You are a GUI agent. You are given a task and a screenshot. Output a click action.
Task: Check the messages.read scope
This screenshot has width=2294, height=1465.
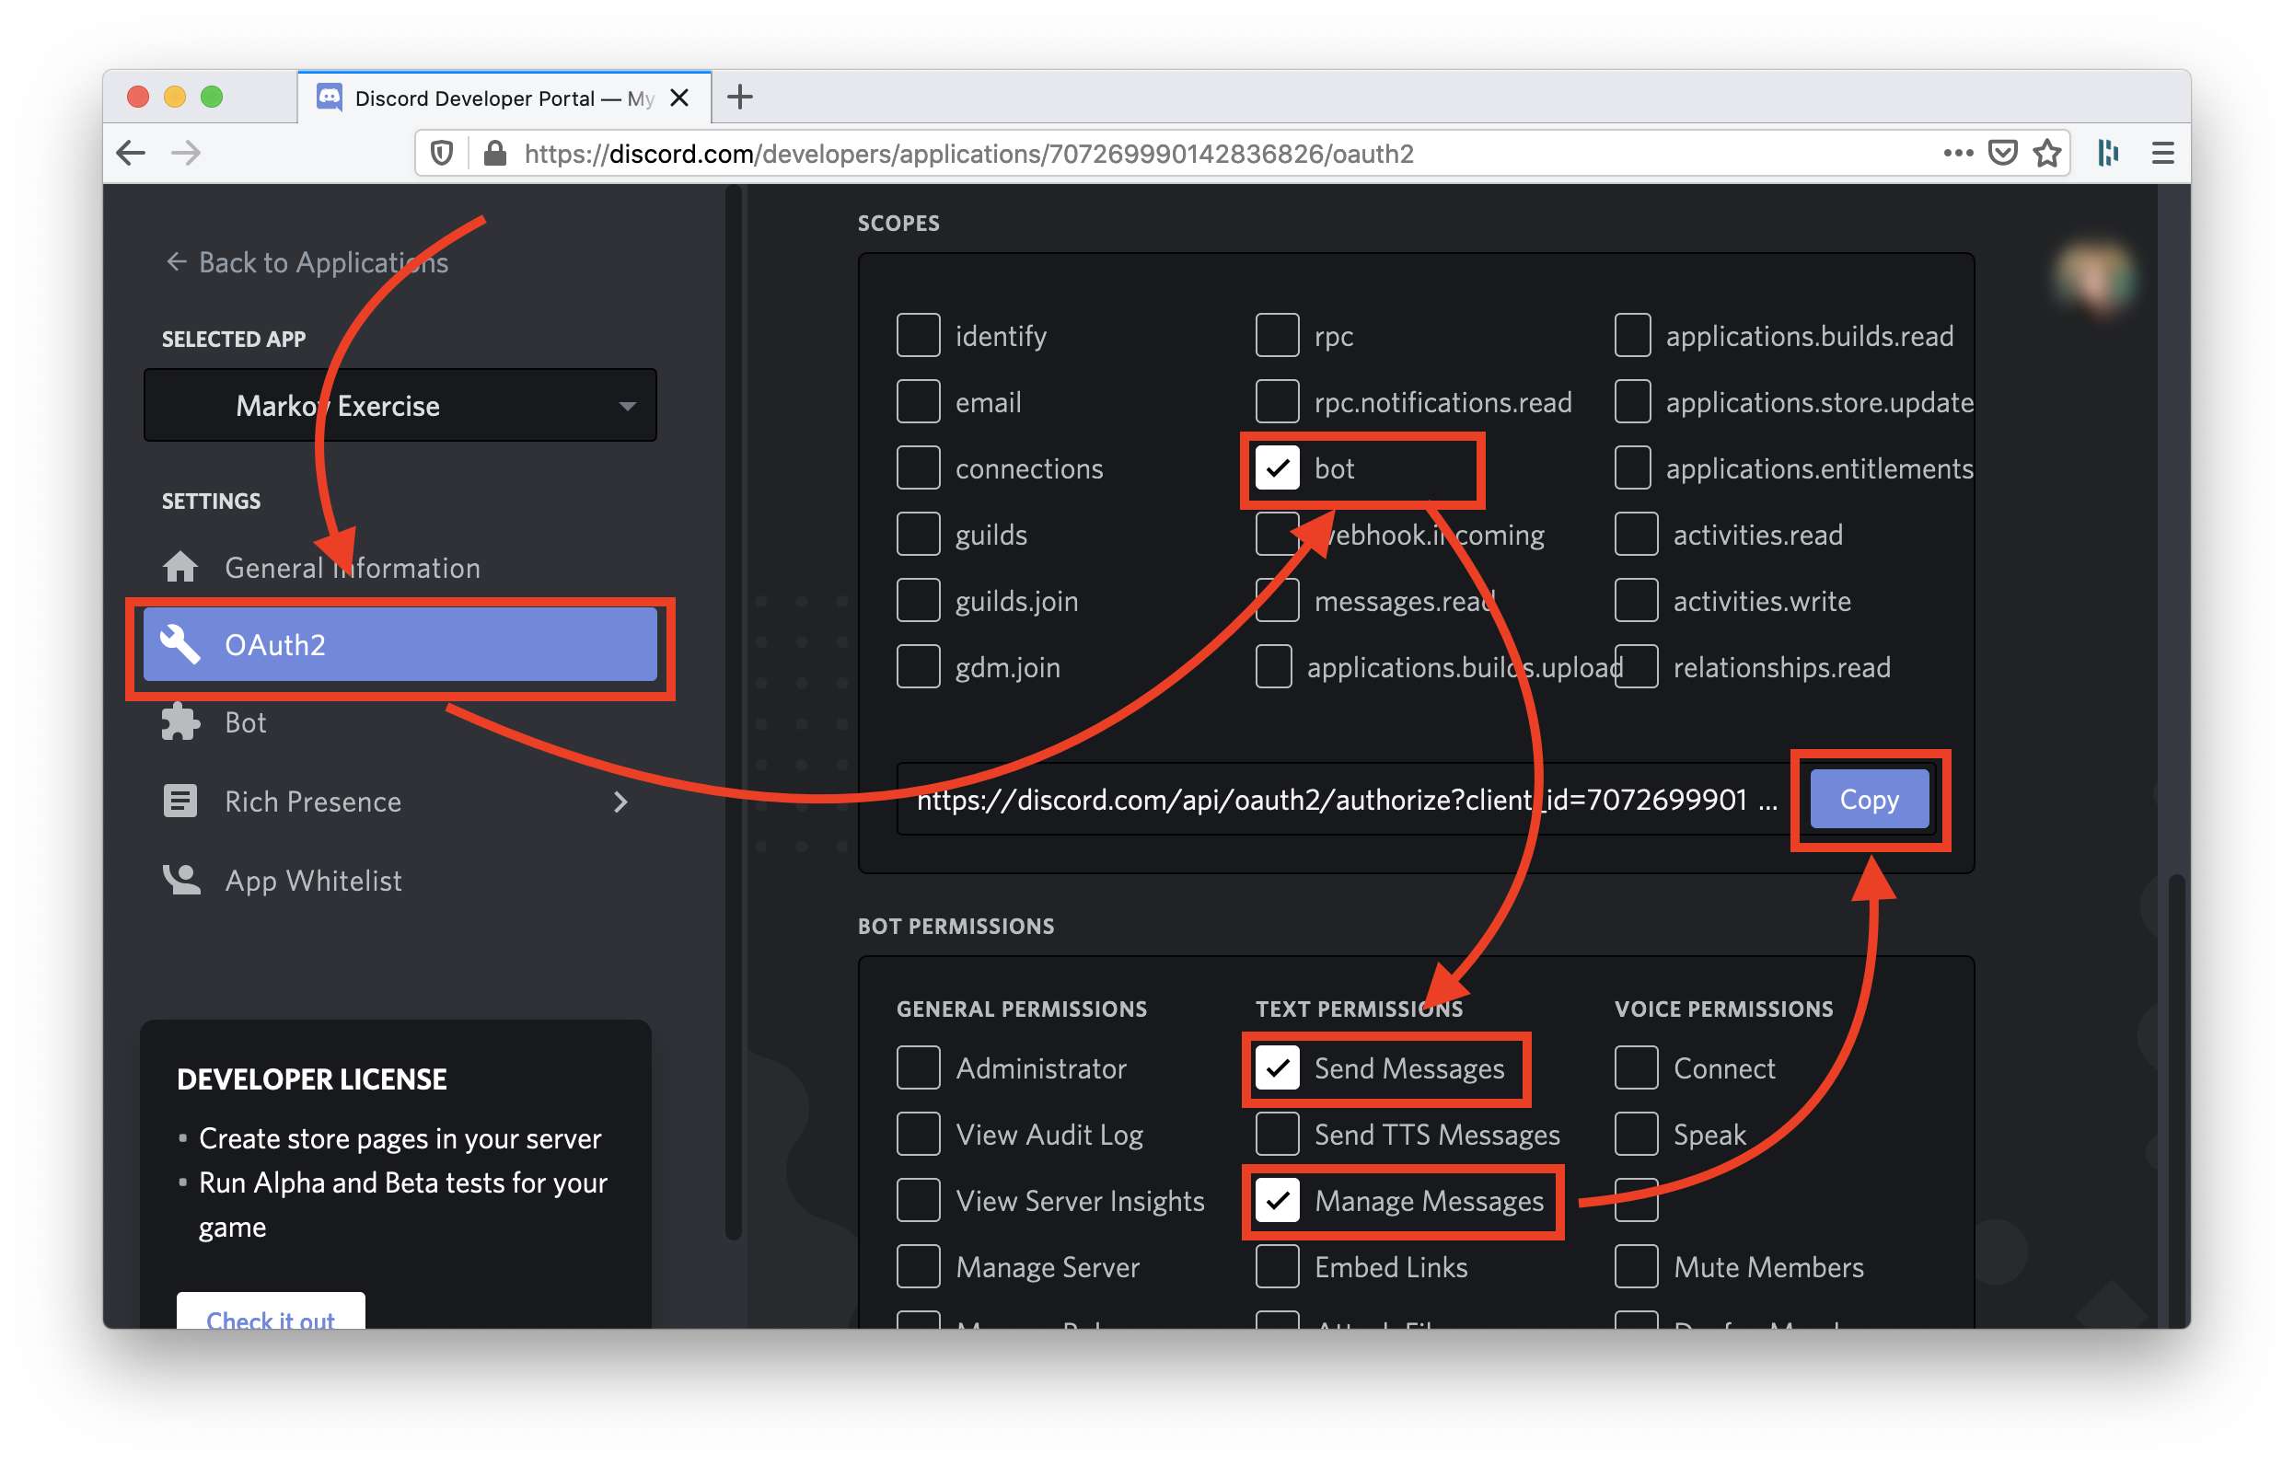click(x=1278, y=601)
